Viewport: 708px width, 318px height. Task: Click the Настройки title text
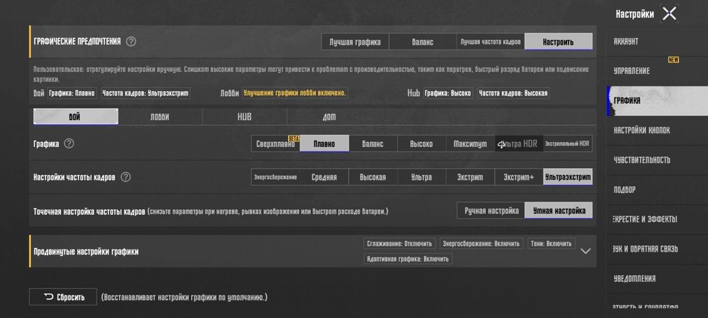coord(634,14)
